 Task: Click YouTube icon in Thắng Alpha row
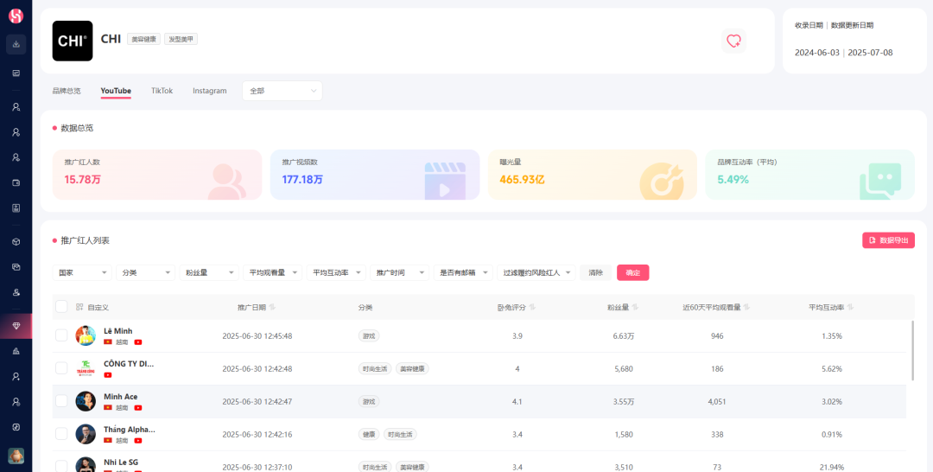[138, 441]
